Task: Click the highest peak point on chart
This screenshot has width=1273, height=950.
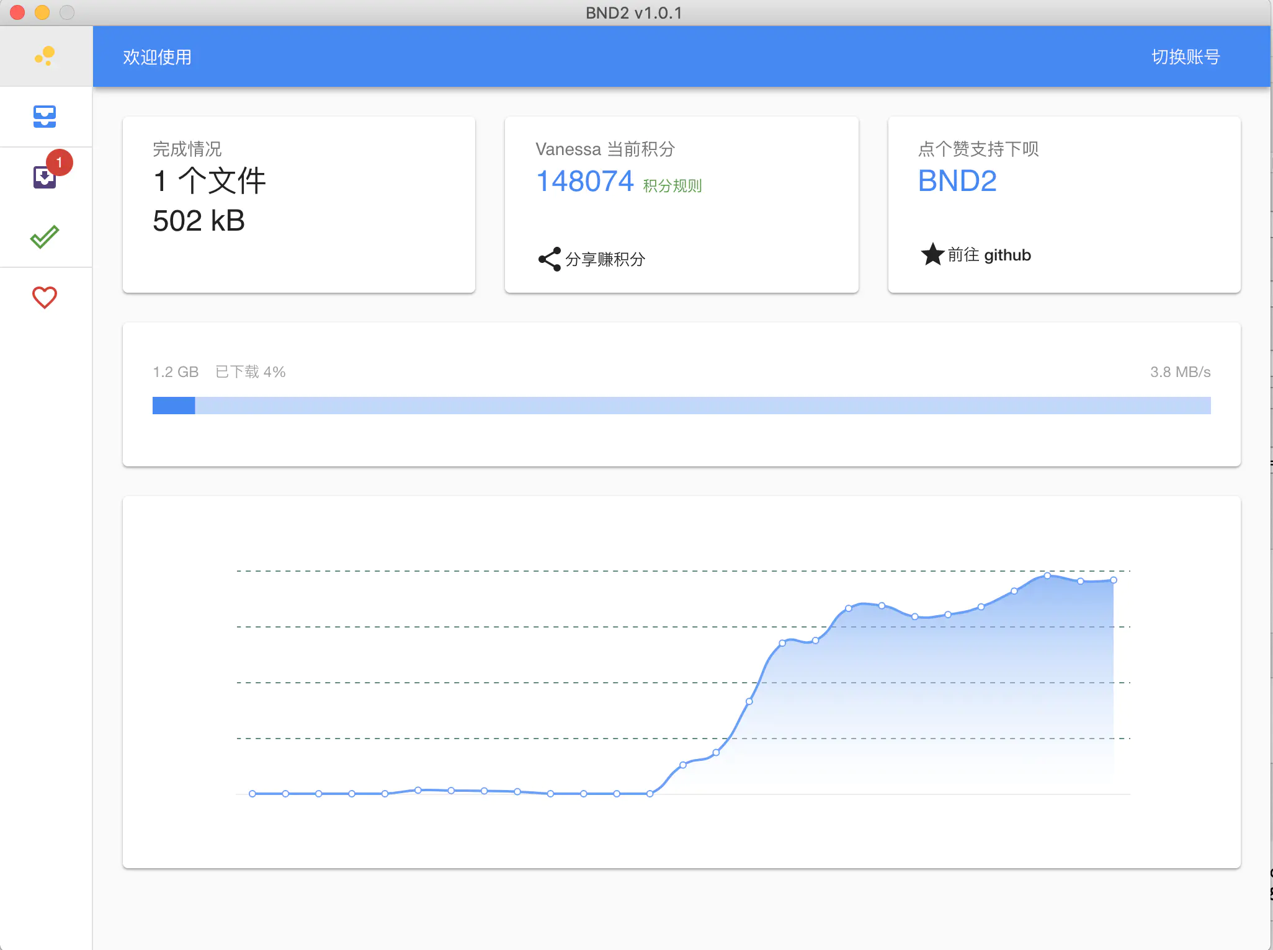Action: click(x=1047, y=575)
